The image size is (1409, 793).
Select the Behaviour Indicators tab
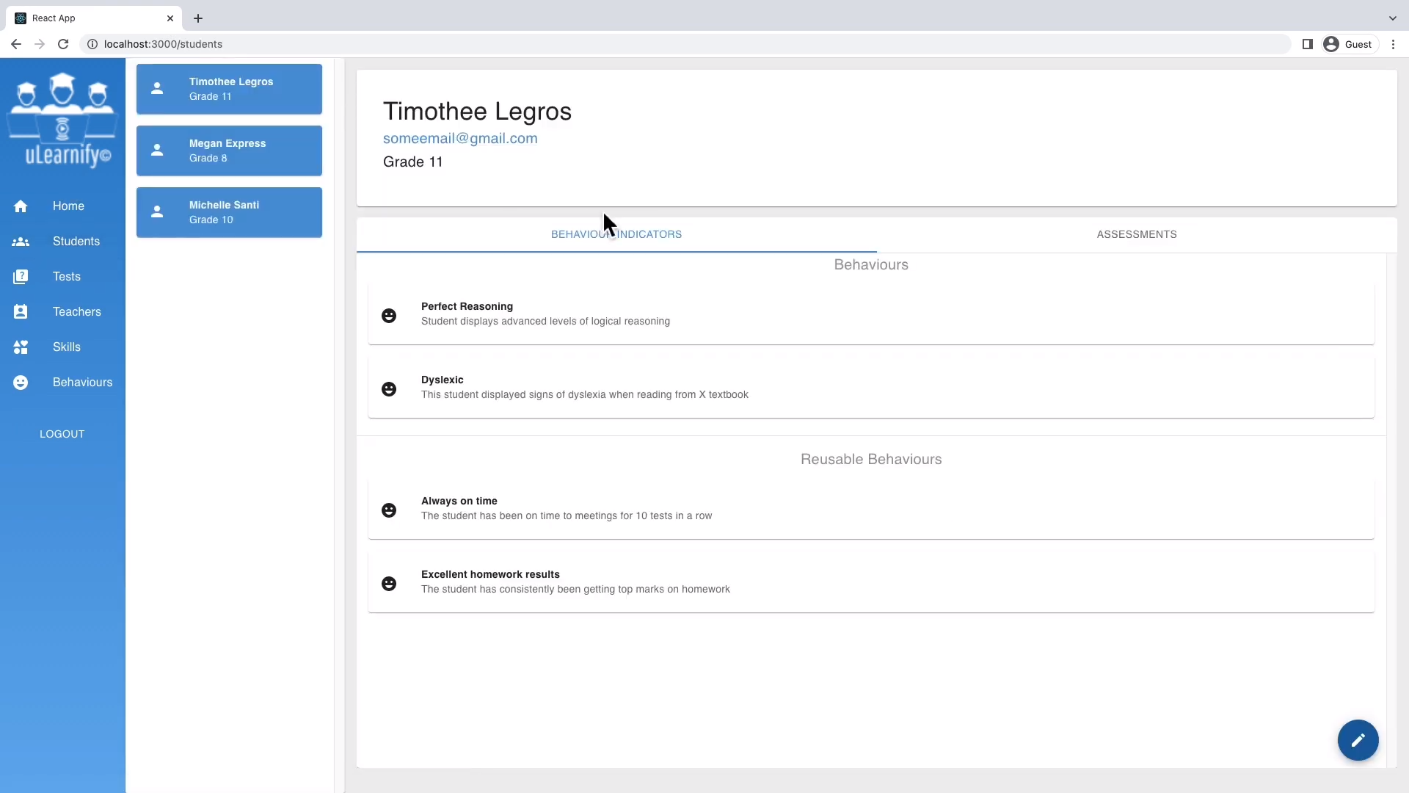616,234
